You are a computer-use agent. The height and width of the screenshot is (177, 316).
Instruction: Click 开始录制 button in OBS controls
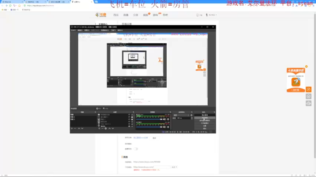pos(205,118)
